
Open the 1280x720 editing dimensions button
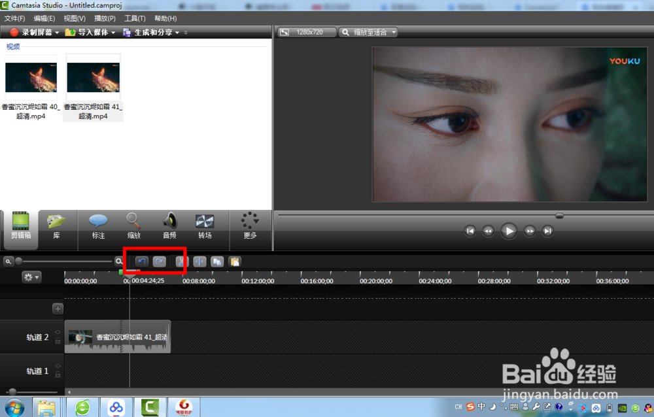point(307,32)
